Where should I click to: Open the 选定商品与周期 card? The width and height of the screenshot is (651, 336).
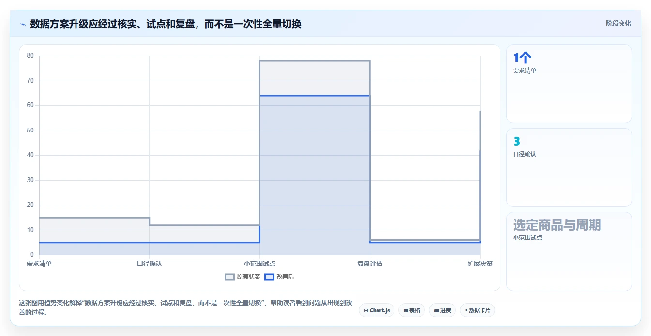point(569,251)
